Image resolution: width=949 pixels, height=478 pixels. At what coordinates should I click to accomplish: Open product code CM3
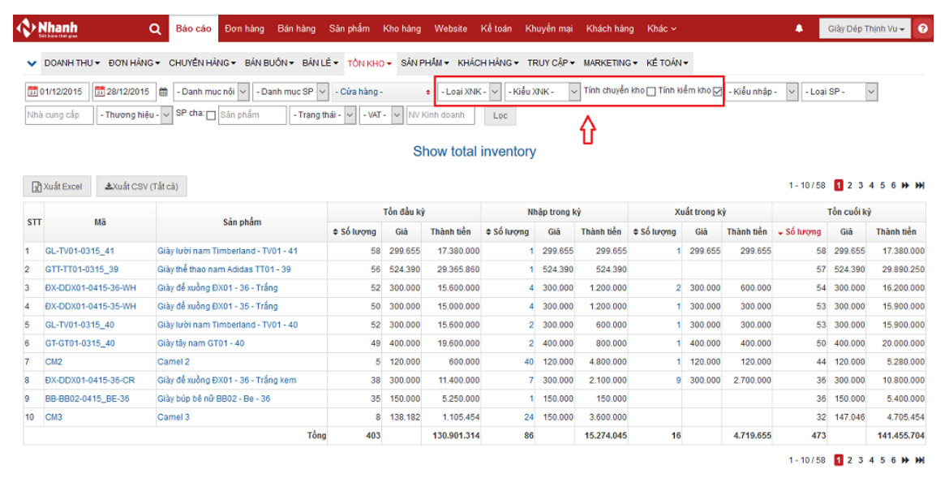54,417
